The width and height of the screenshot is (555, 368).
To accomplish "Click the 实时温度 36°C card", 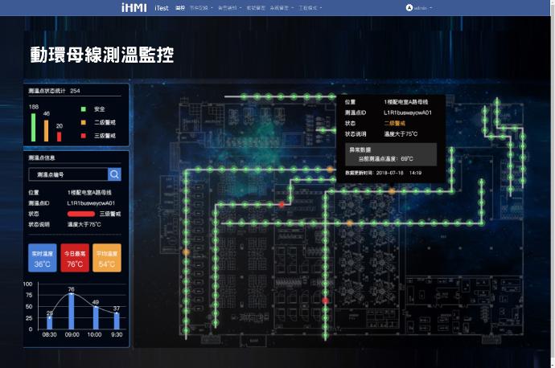I will point(43,259).
